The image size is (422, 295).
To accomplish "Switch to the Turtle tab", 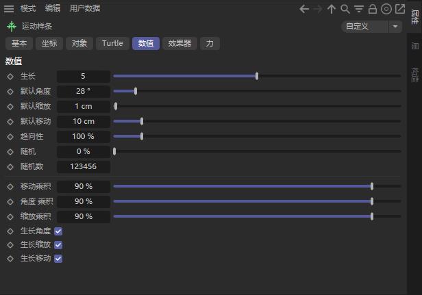I will click(x=112, y=44).
